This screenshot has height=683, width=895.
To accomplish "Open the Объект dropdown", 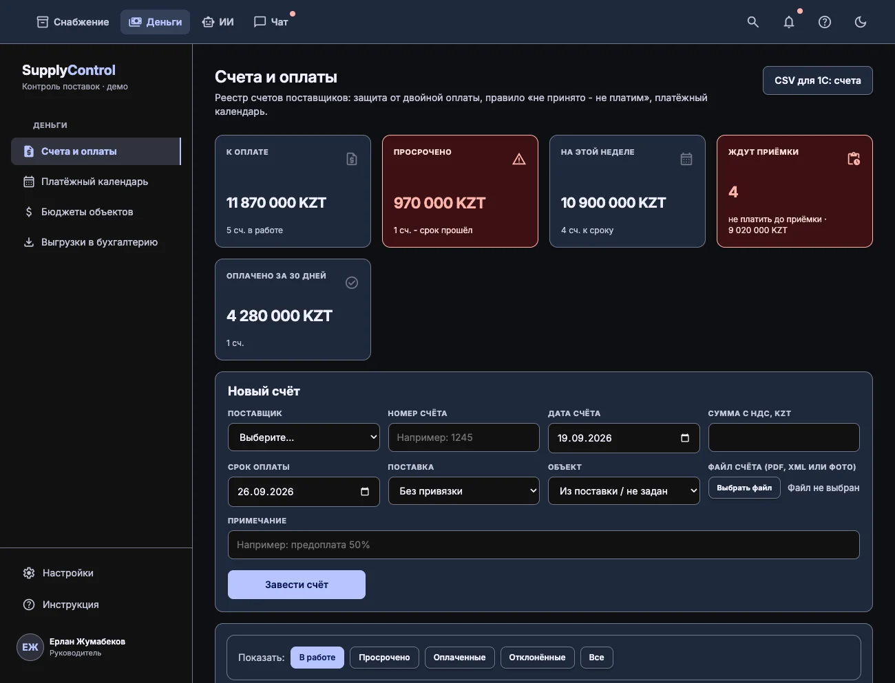I will tap(624, 491).
